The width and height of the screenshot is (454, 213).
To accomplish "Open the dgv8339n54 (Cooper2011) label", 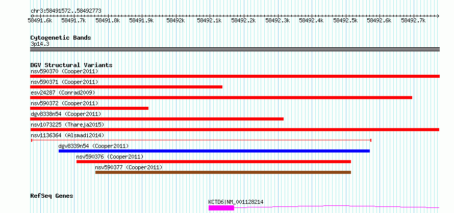I will 93,146.
